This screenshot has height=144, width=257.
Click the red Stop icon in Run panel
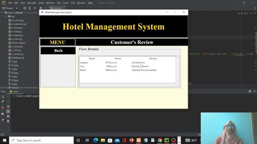coord(3,108)
